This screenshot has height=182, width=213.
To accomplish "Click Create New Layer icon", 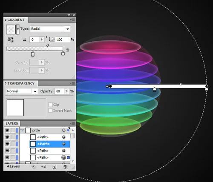I will click(x=55, y=167).
